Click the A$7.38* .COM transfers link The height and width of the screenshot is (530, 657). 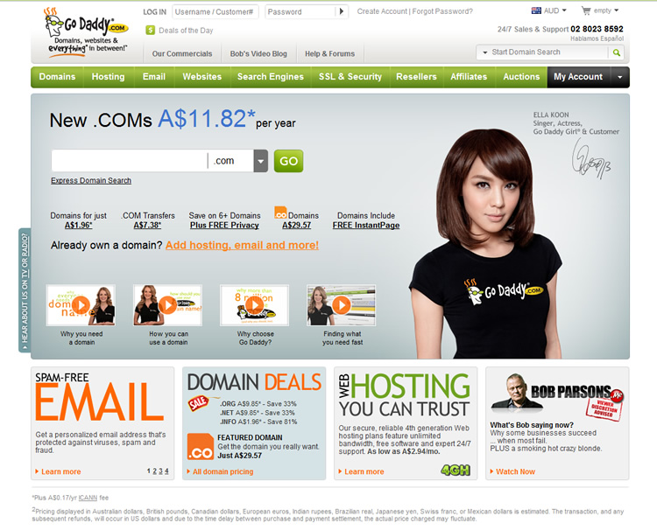pos(147,225)
